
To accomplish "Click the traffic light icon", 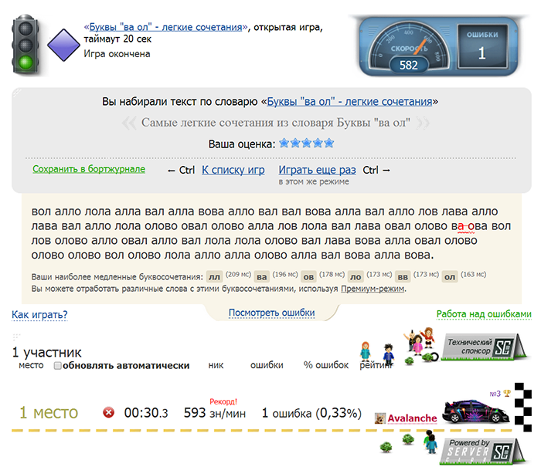I will [x=26, y=44].
